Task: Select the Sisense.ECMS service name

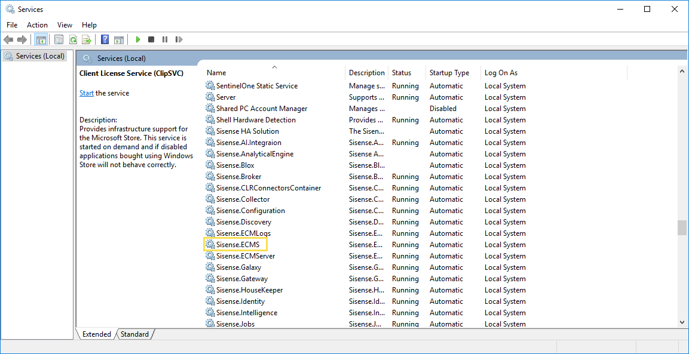Action: 238,245
